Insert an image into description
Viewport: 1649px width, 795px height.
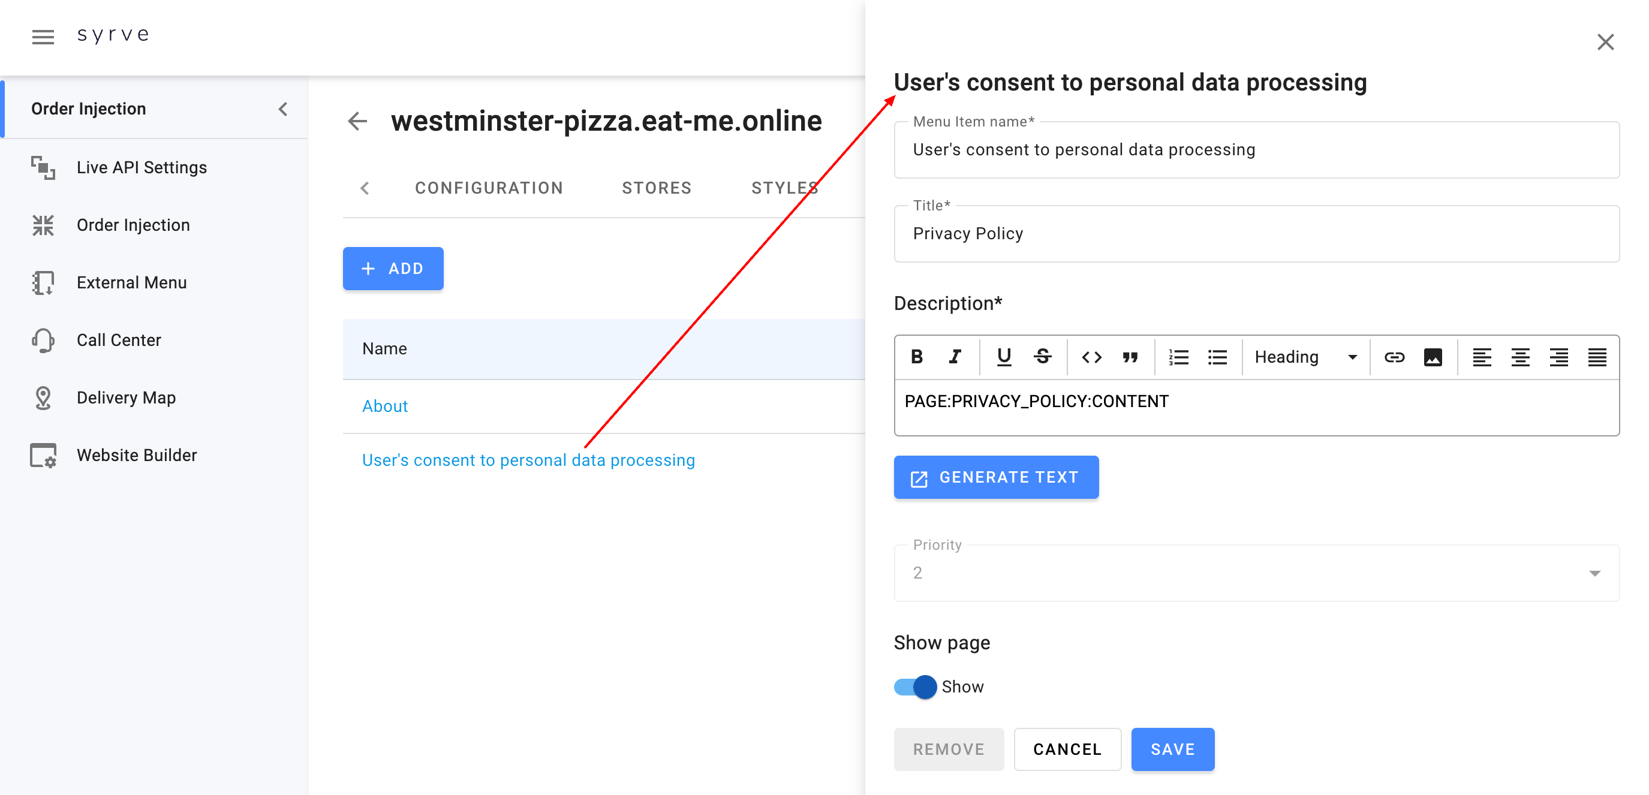[x=1433, y=357]
